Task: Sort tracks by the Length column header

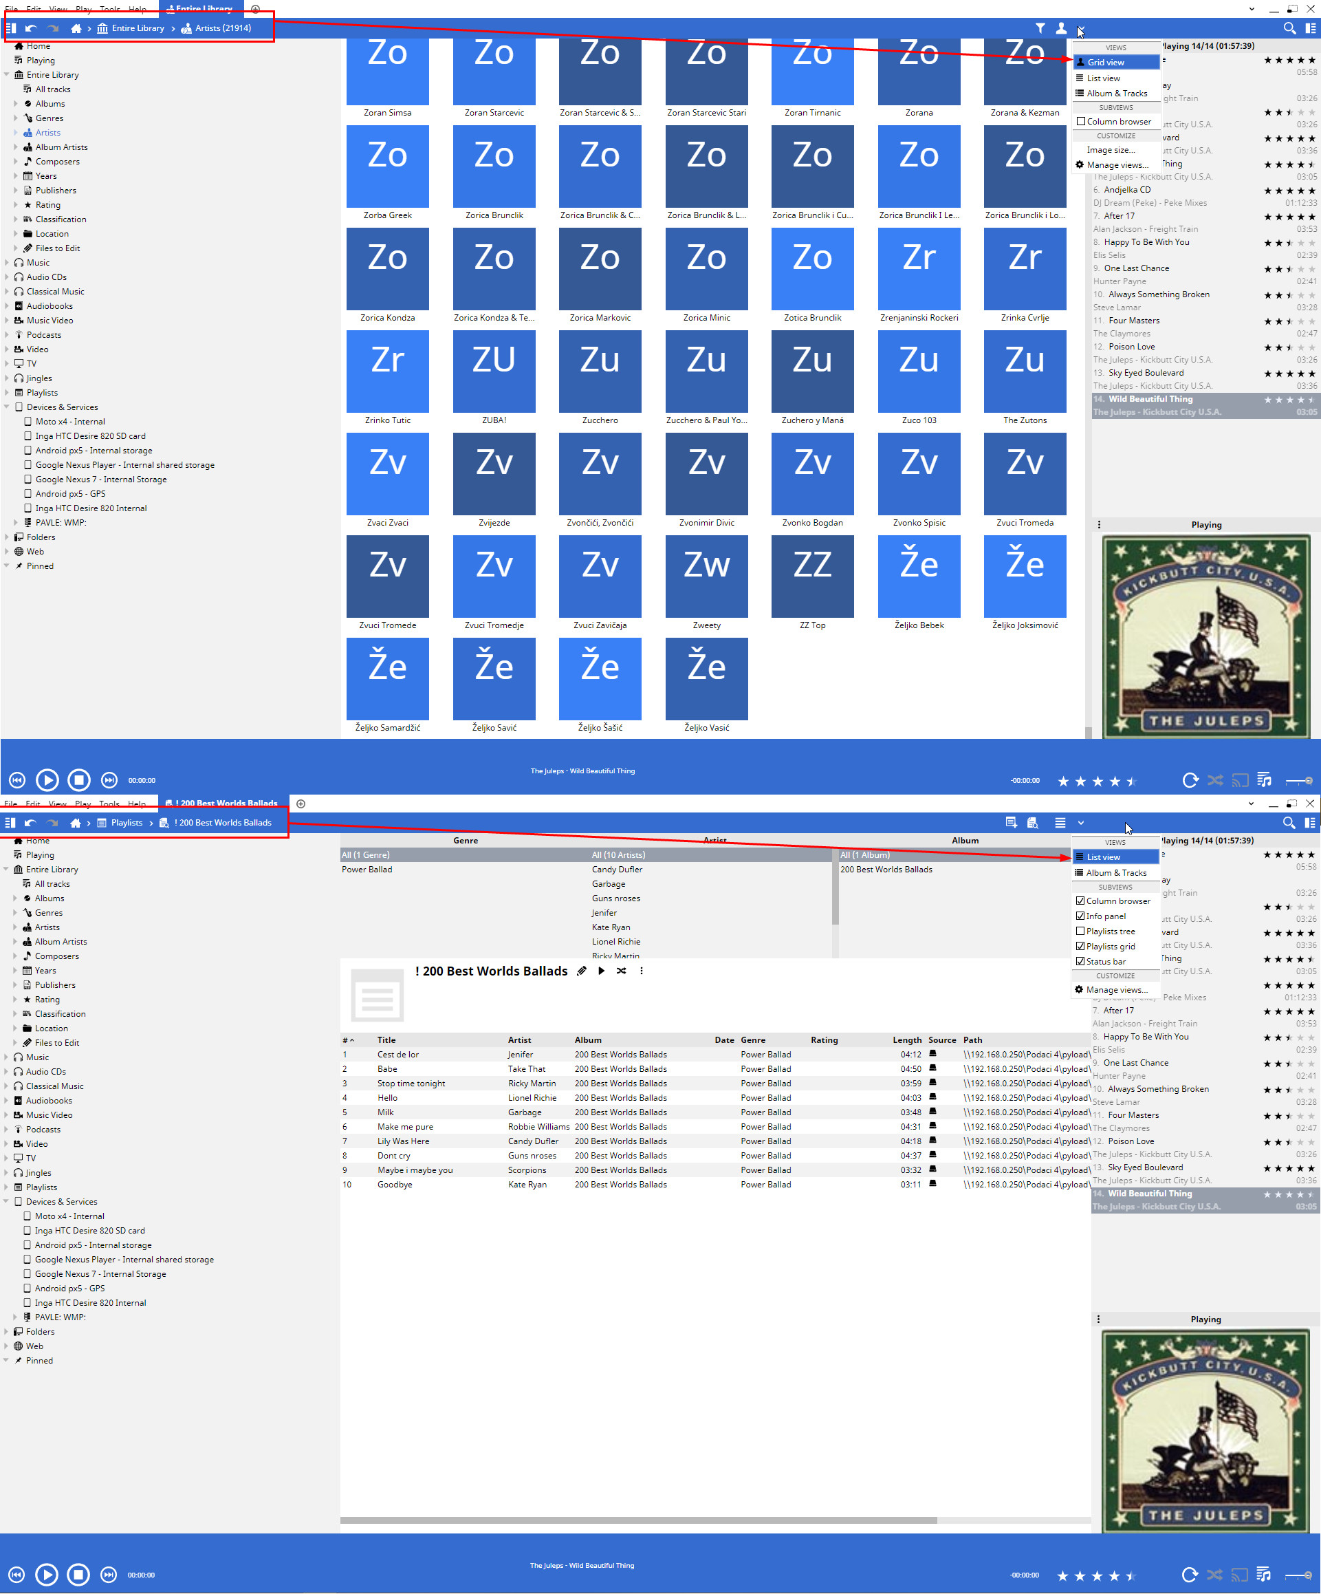Action: pyautogui.click(x=907, y=1040)
